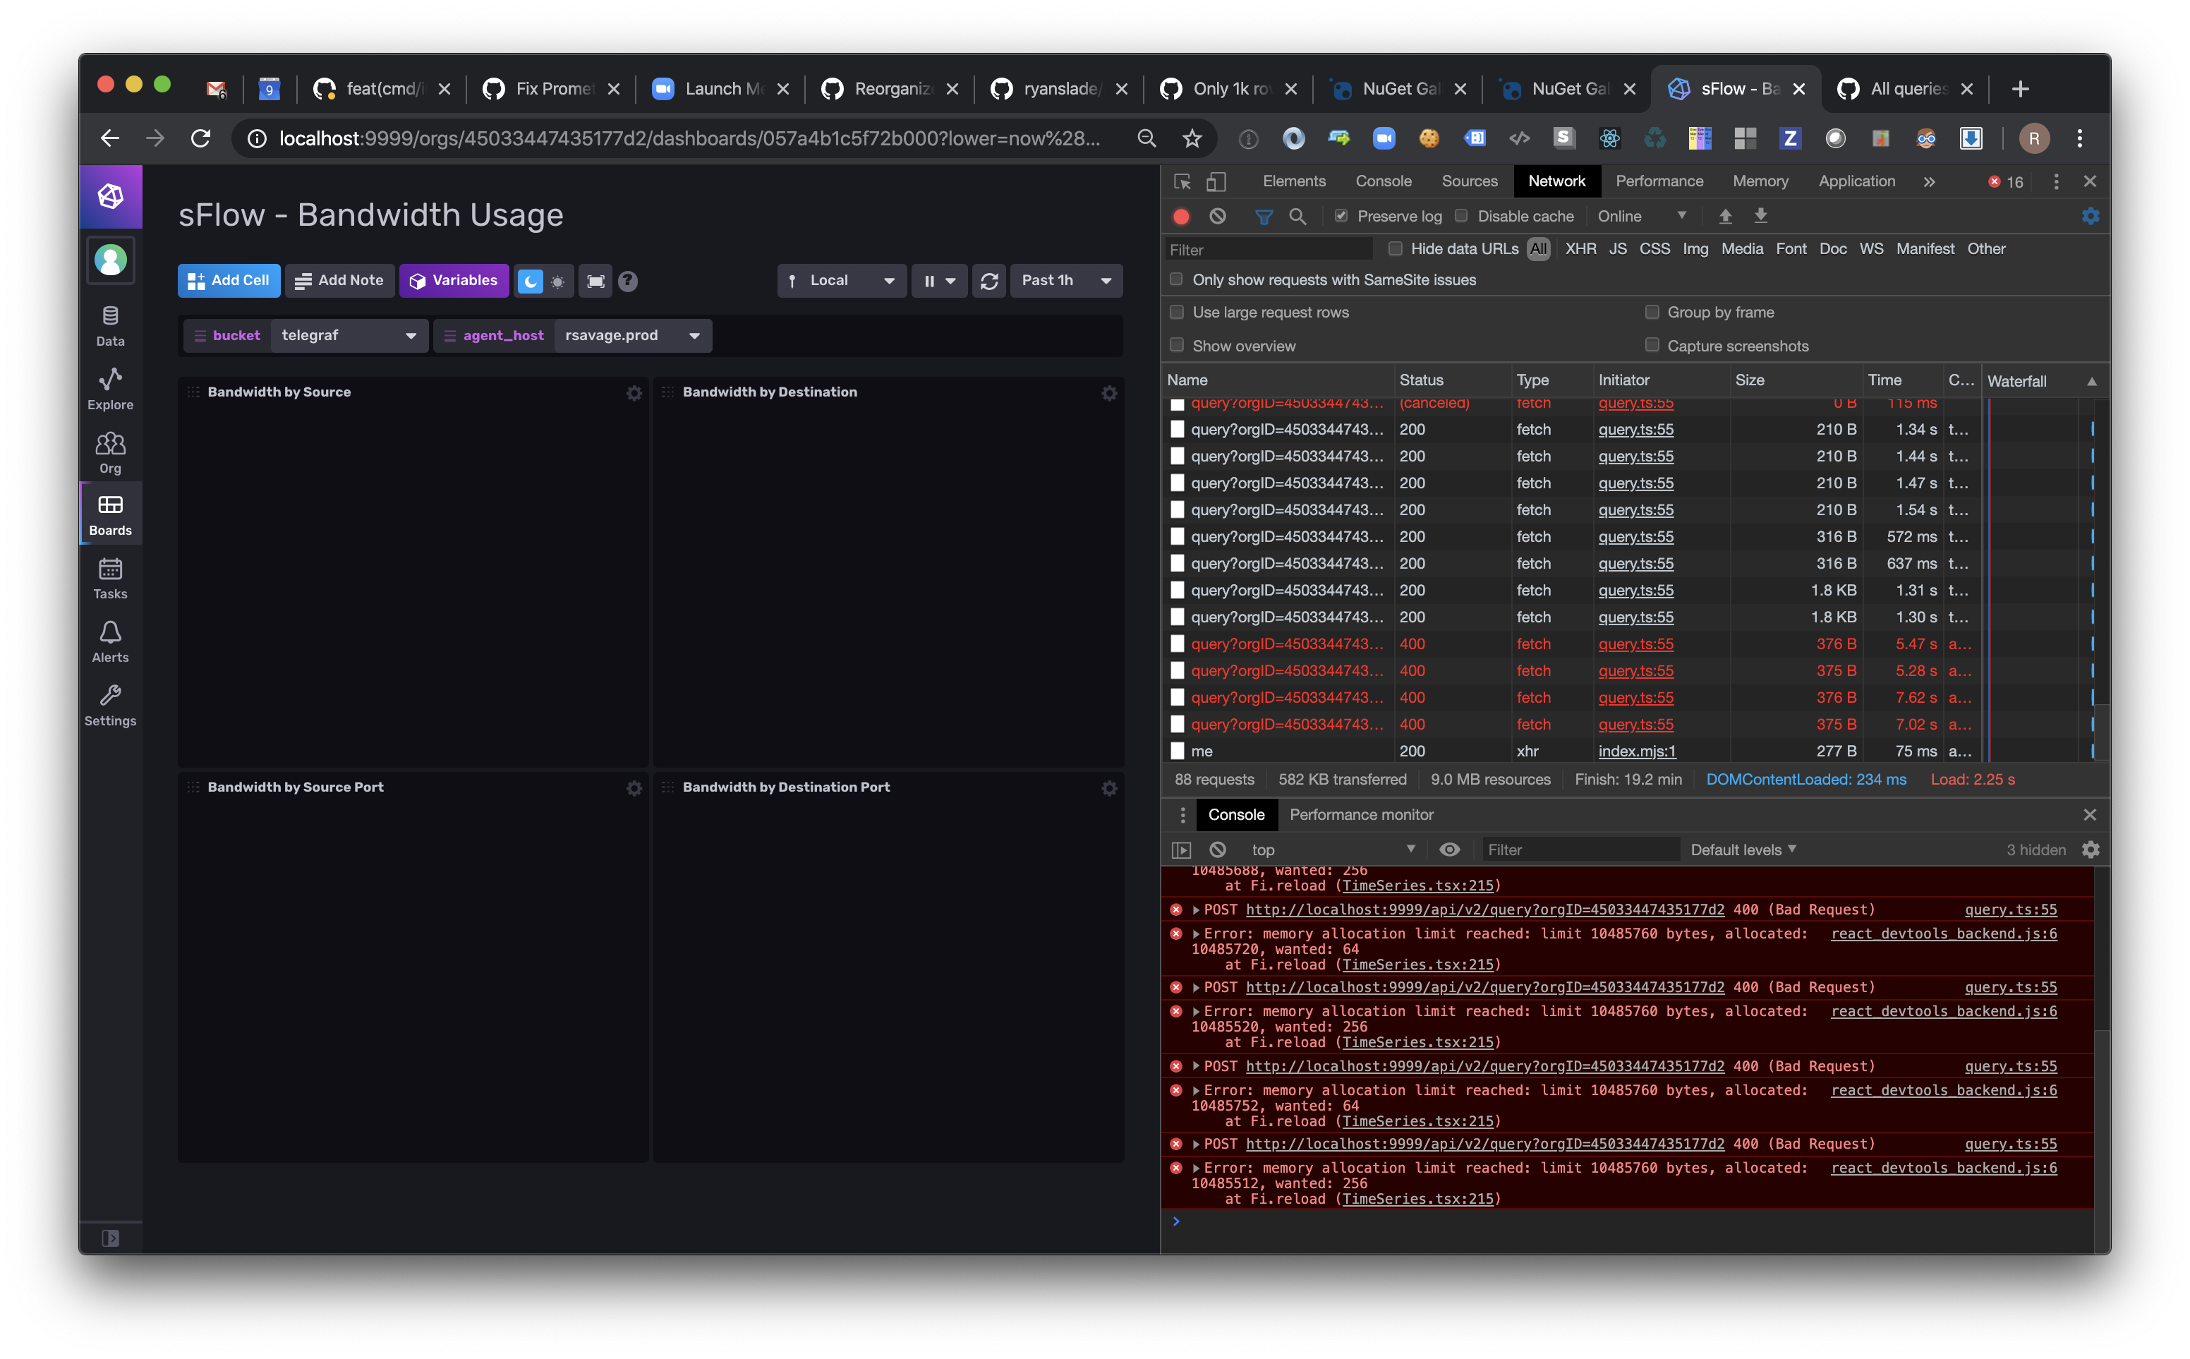Click the network Filter input field
This screenshot has width=2190, height=1359.
1268,250
